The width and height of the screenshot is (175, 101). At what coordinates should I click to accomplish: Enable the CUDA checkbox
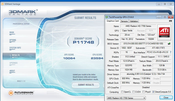pyautogui.click(x=133, y=92)
